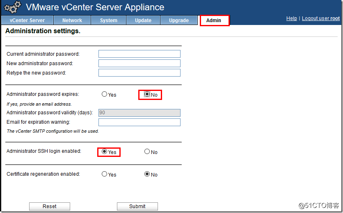This screenshot has width=343, height=213.
Task: Select the Admin tab
Action: tap(214, 20)
